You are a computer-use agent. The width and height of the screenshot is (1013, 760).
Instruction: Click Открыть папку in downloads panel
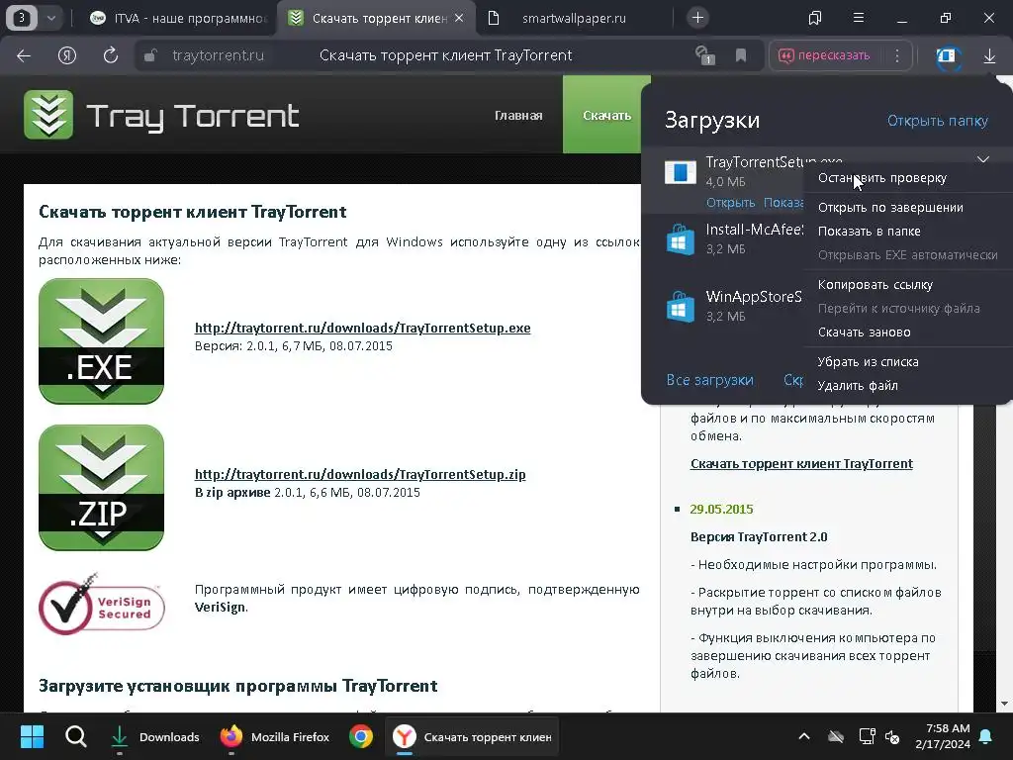[x=938, y=121]
